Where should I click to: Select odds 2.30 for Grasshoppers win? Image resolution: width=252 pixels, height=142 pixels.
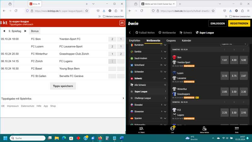(244, 92)
